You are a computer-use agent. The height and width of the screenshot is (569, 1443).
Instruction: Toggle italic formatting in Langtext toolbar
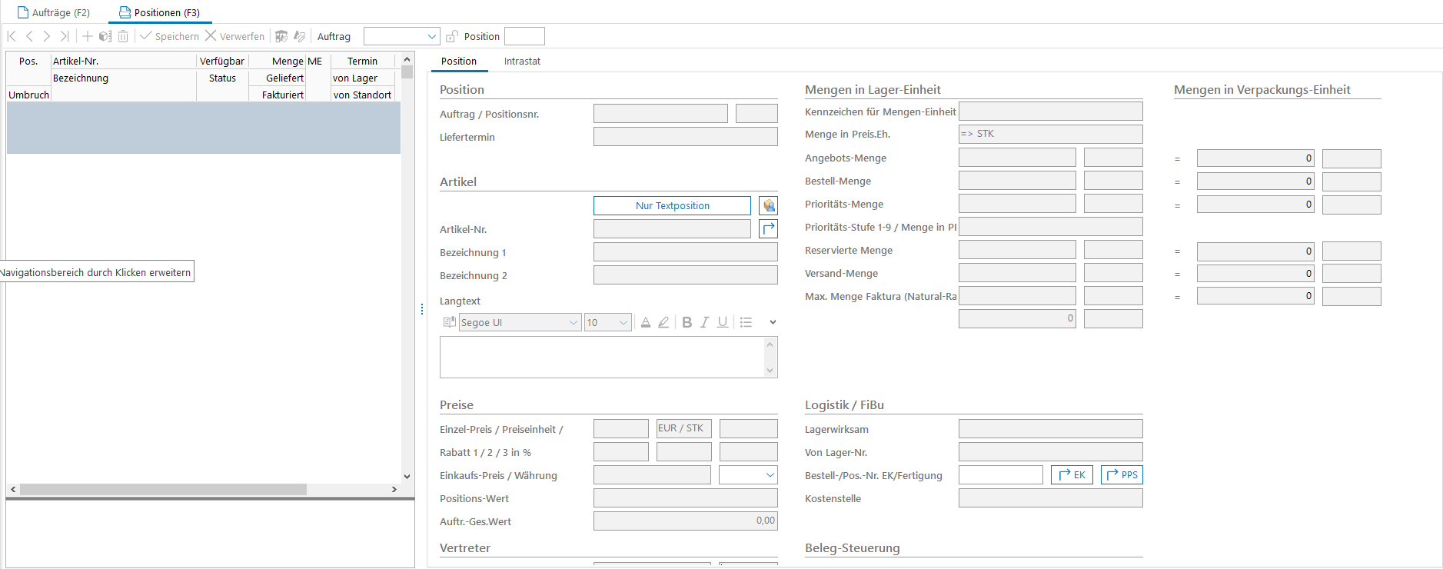click(704, 322)
